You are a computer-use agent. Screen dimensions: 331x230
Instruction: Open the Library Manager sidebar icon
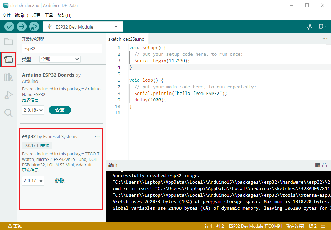[x=9, y=77]
